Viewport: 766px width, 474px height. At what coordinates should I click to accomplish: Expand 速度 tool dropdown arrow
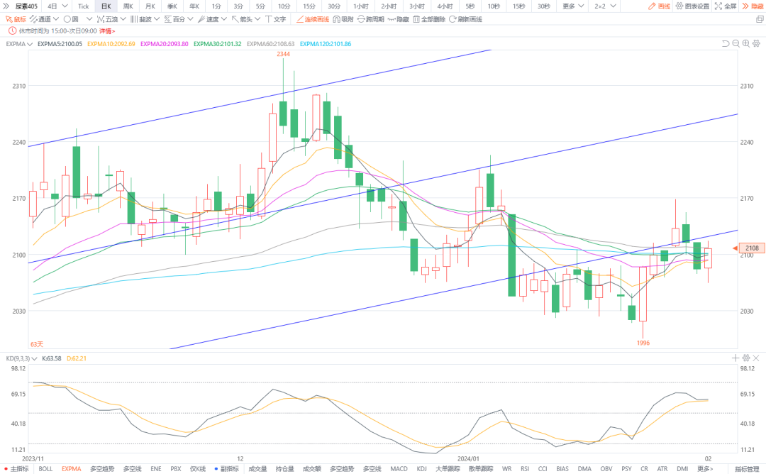tap(223, 19)
